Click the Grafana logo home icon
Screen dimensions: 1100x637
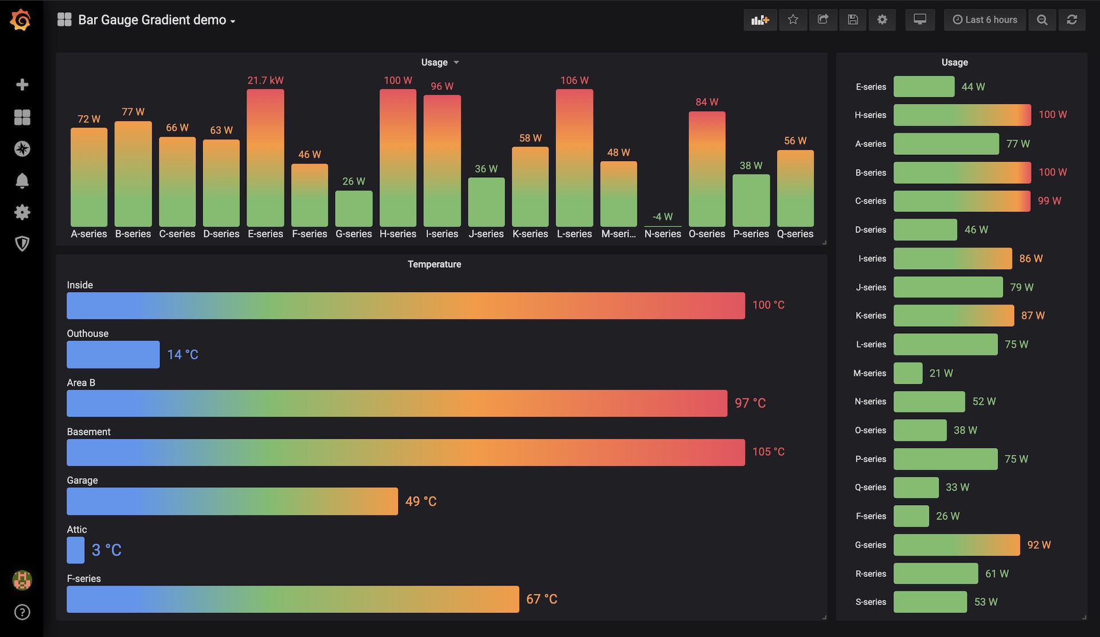click(21, 20)
